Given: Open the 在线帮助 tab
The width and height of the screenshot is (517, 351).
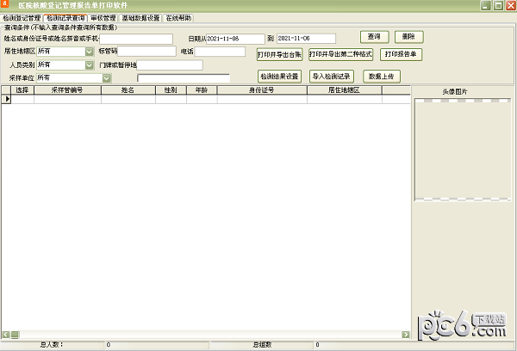Looking at the screenshot, I should [179, 17].
